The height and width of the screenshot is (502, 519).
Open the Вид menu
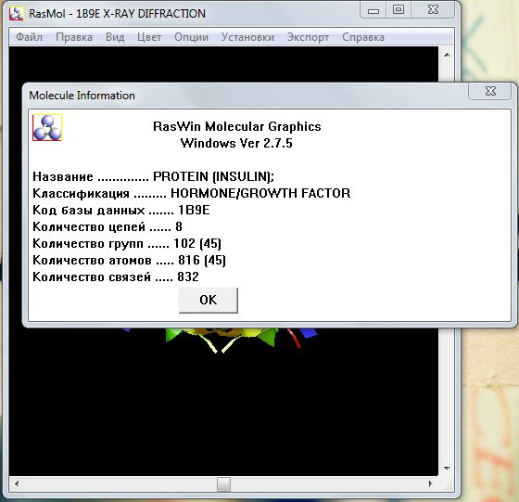(115, 37)
